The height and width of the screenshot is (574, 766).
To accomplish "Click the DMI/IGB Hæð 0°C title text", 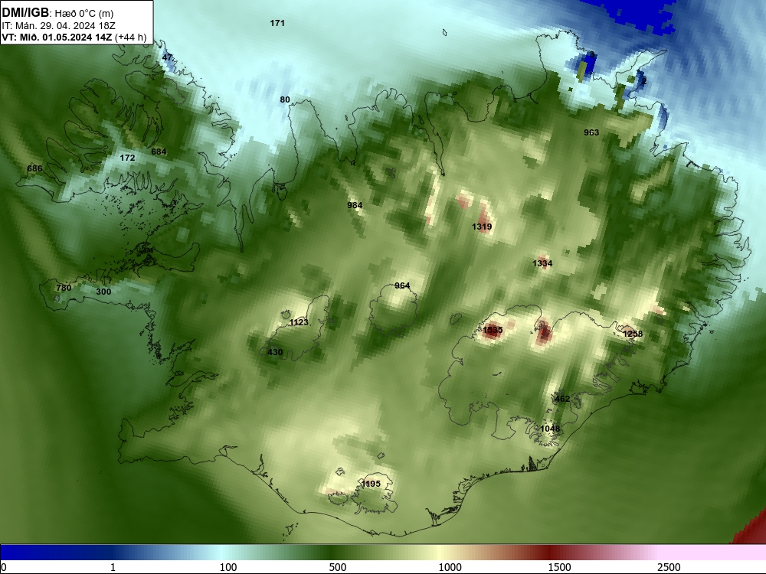I will [57, 13].
